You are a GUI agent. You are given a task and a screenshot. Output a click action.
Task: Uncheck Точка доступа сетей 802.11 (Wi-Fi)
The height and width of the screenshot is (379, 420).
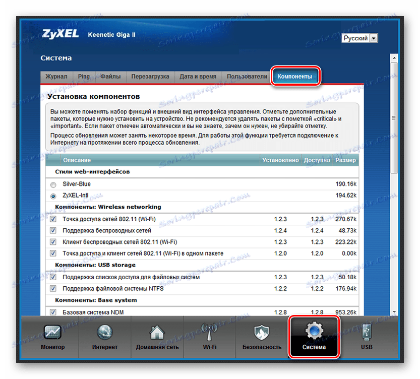click(x=53, y=219)
